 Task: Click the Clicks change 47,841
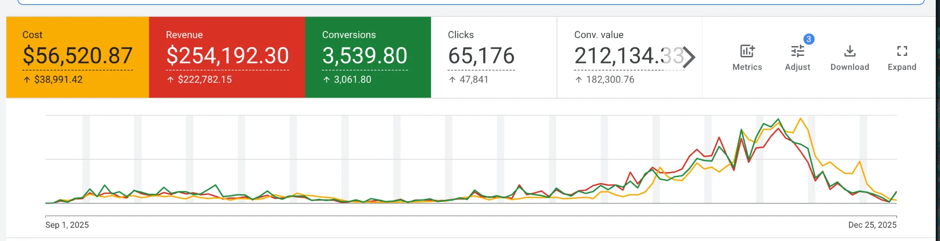pyautogui.click(x=474, y=79)
